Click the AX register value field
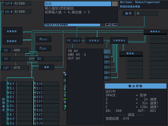This screenshot has height=126, width=168. click(20, 59)
